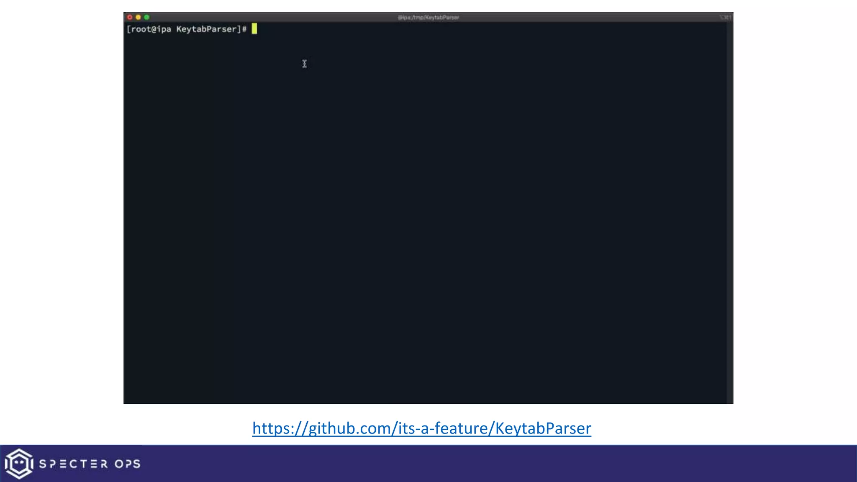This screenshot has height=482, width=857.
Task: Click the SpecterOps hexagon logo icon
Action: pyautogui.click(x=18, y=464)
